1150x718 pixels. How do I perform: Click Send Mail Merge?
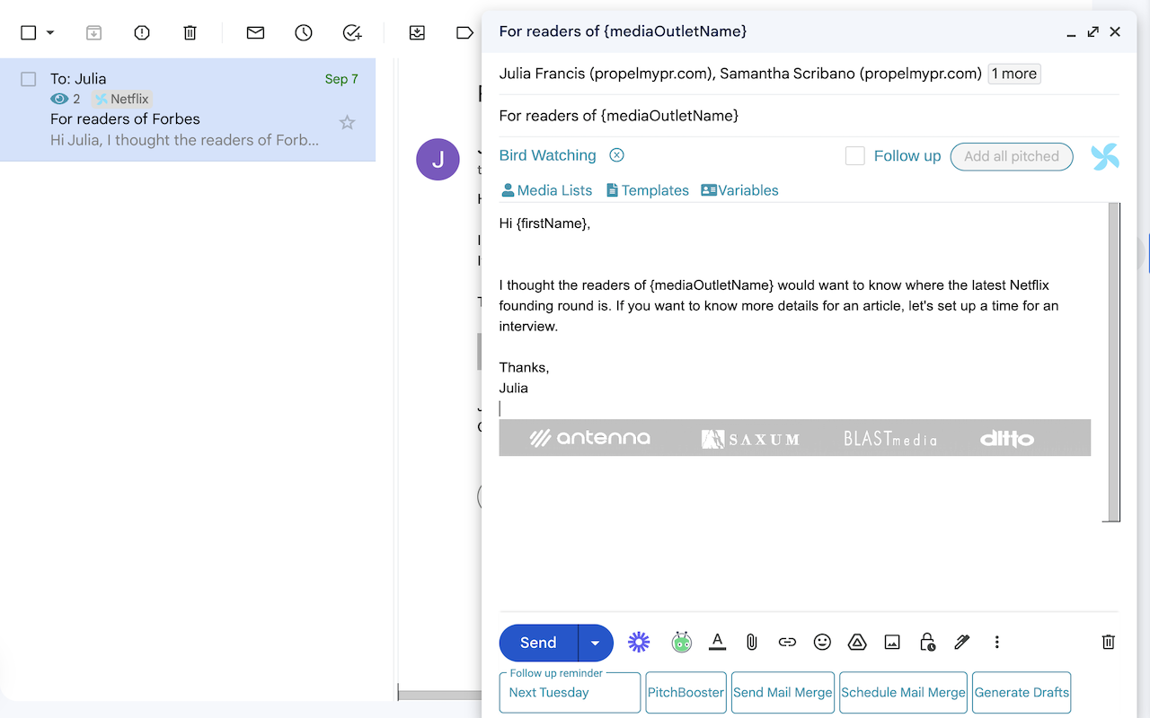[783, 692]
